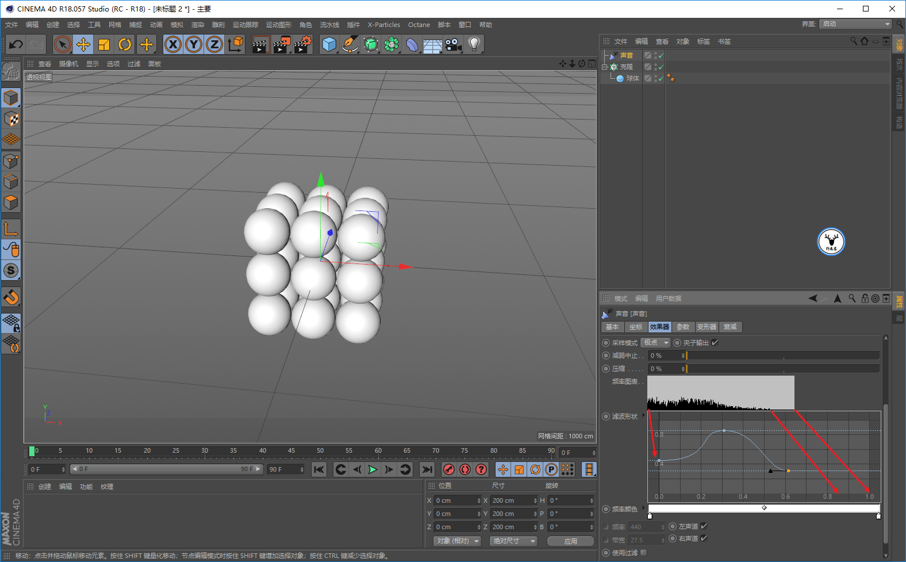
Task: Play the animation forward
Action: tap(373, 469)
